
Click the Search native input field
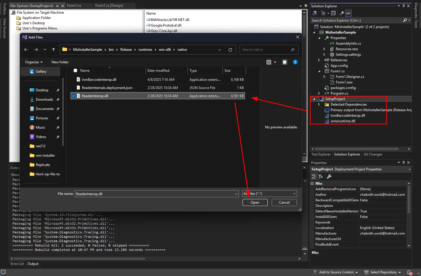click(265, 50)
